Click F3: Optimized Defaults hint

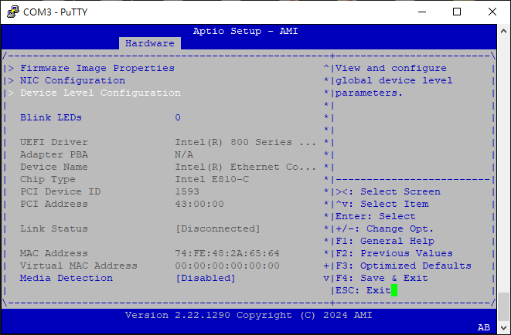404,266
